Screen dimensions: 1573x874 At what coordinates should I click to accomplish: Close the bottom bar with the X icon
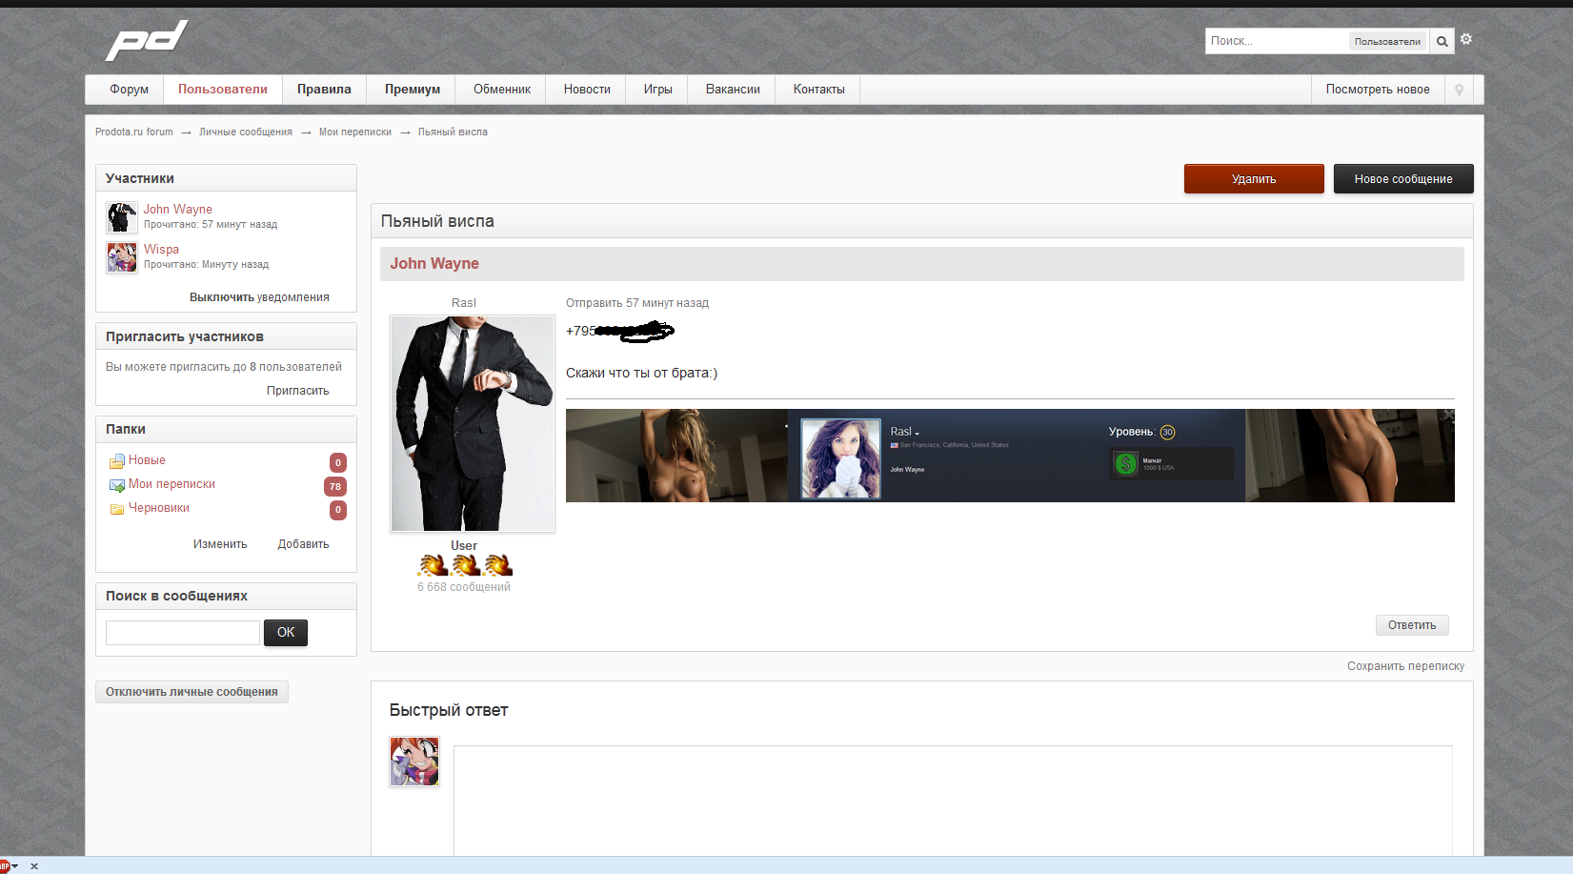34,866
